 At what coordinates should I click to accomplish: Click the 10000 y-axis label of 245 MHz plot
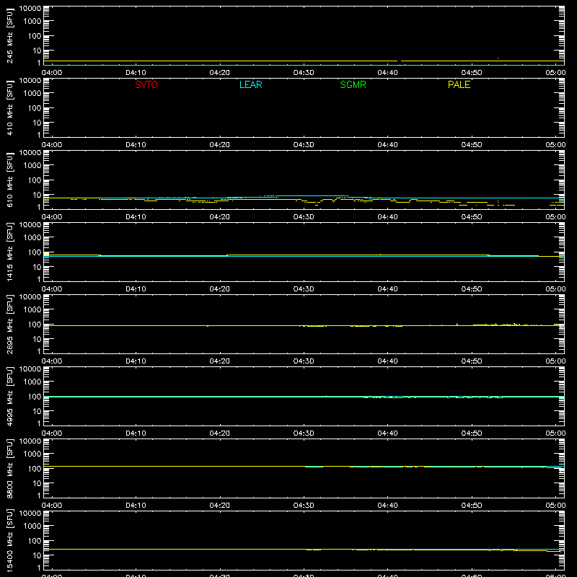[30, 9]
